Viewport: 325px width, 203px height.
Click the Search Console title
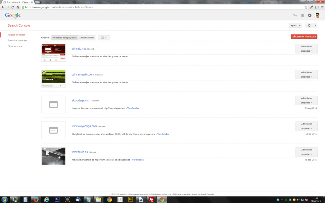click(x=19, y=25)
